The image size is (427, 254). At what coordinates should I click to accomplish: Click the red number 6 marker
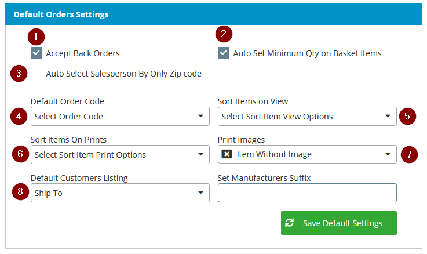point(20,154)
